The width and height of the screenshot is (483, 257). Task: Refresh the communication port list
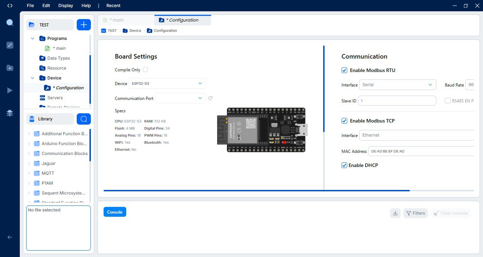(x=210, y=98)
